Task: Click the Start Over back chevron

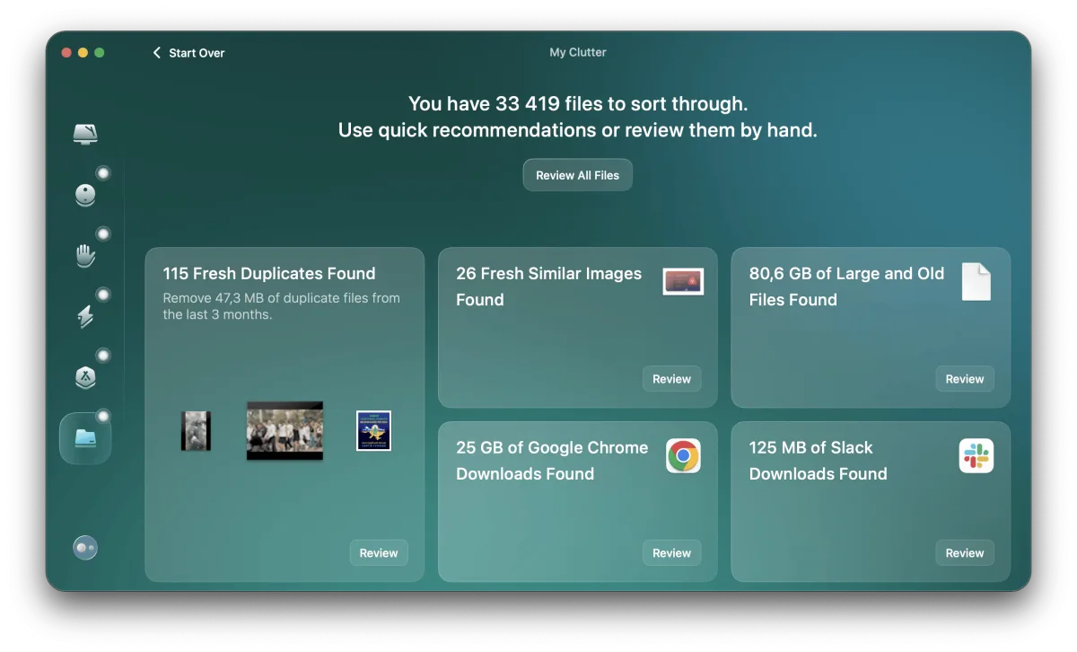Action: point(157,53)
